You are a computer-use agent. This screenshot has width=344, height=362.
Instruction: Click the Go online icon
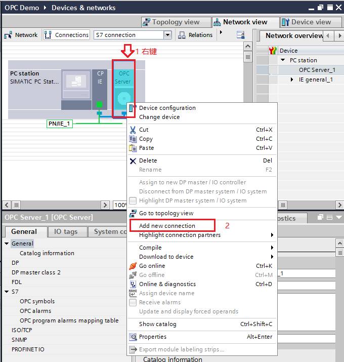coord(133,266)
